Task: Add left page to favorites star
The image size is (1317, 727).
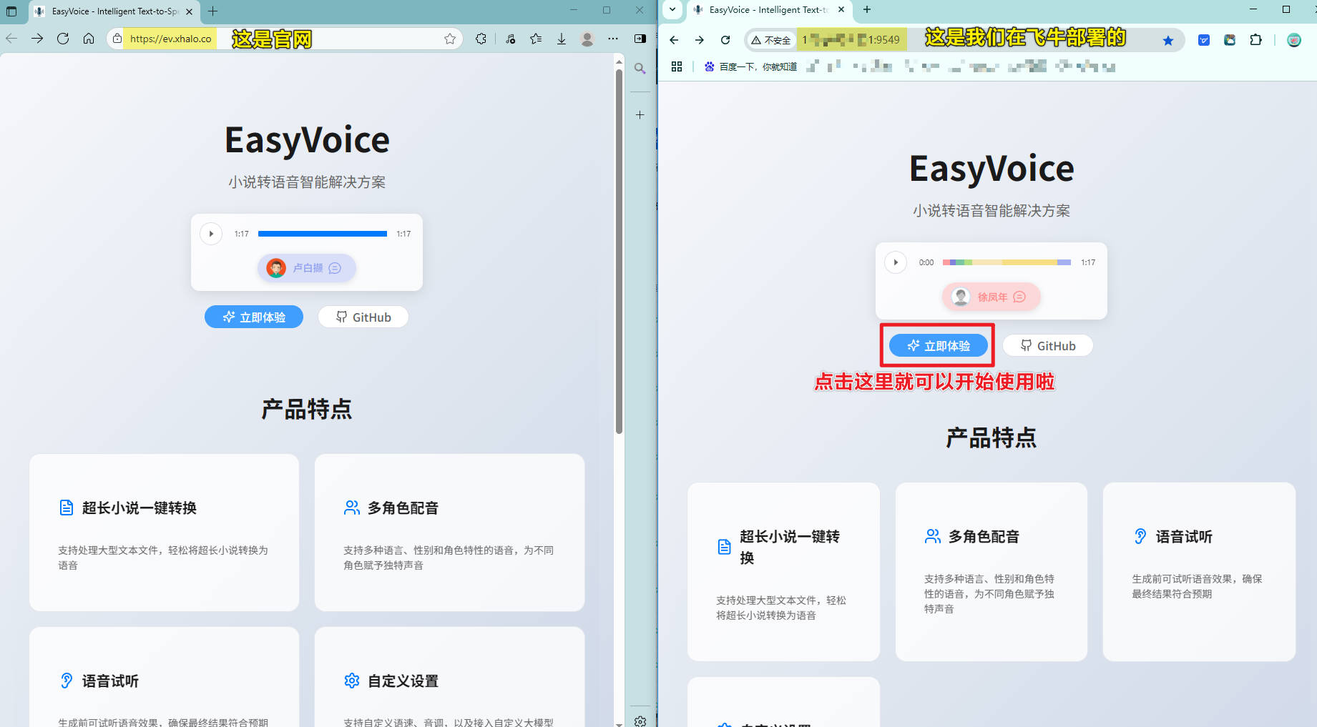Action: click(x=450, y=39)
